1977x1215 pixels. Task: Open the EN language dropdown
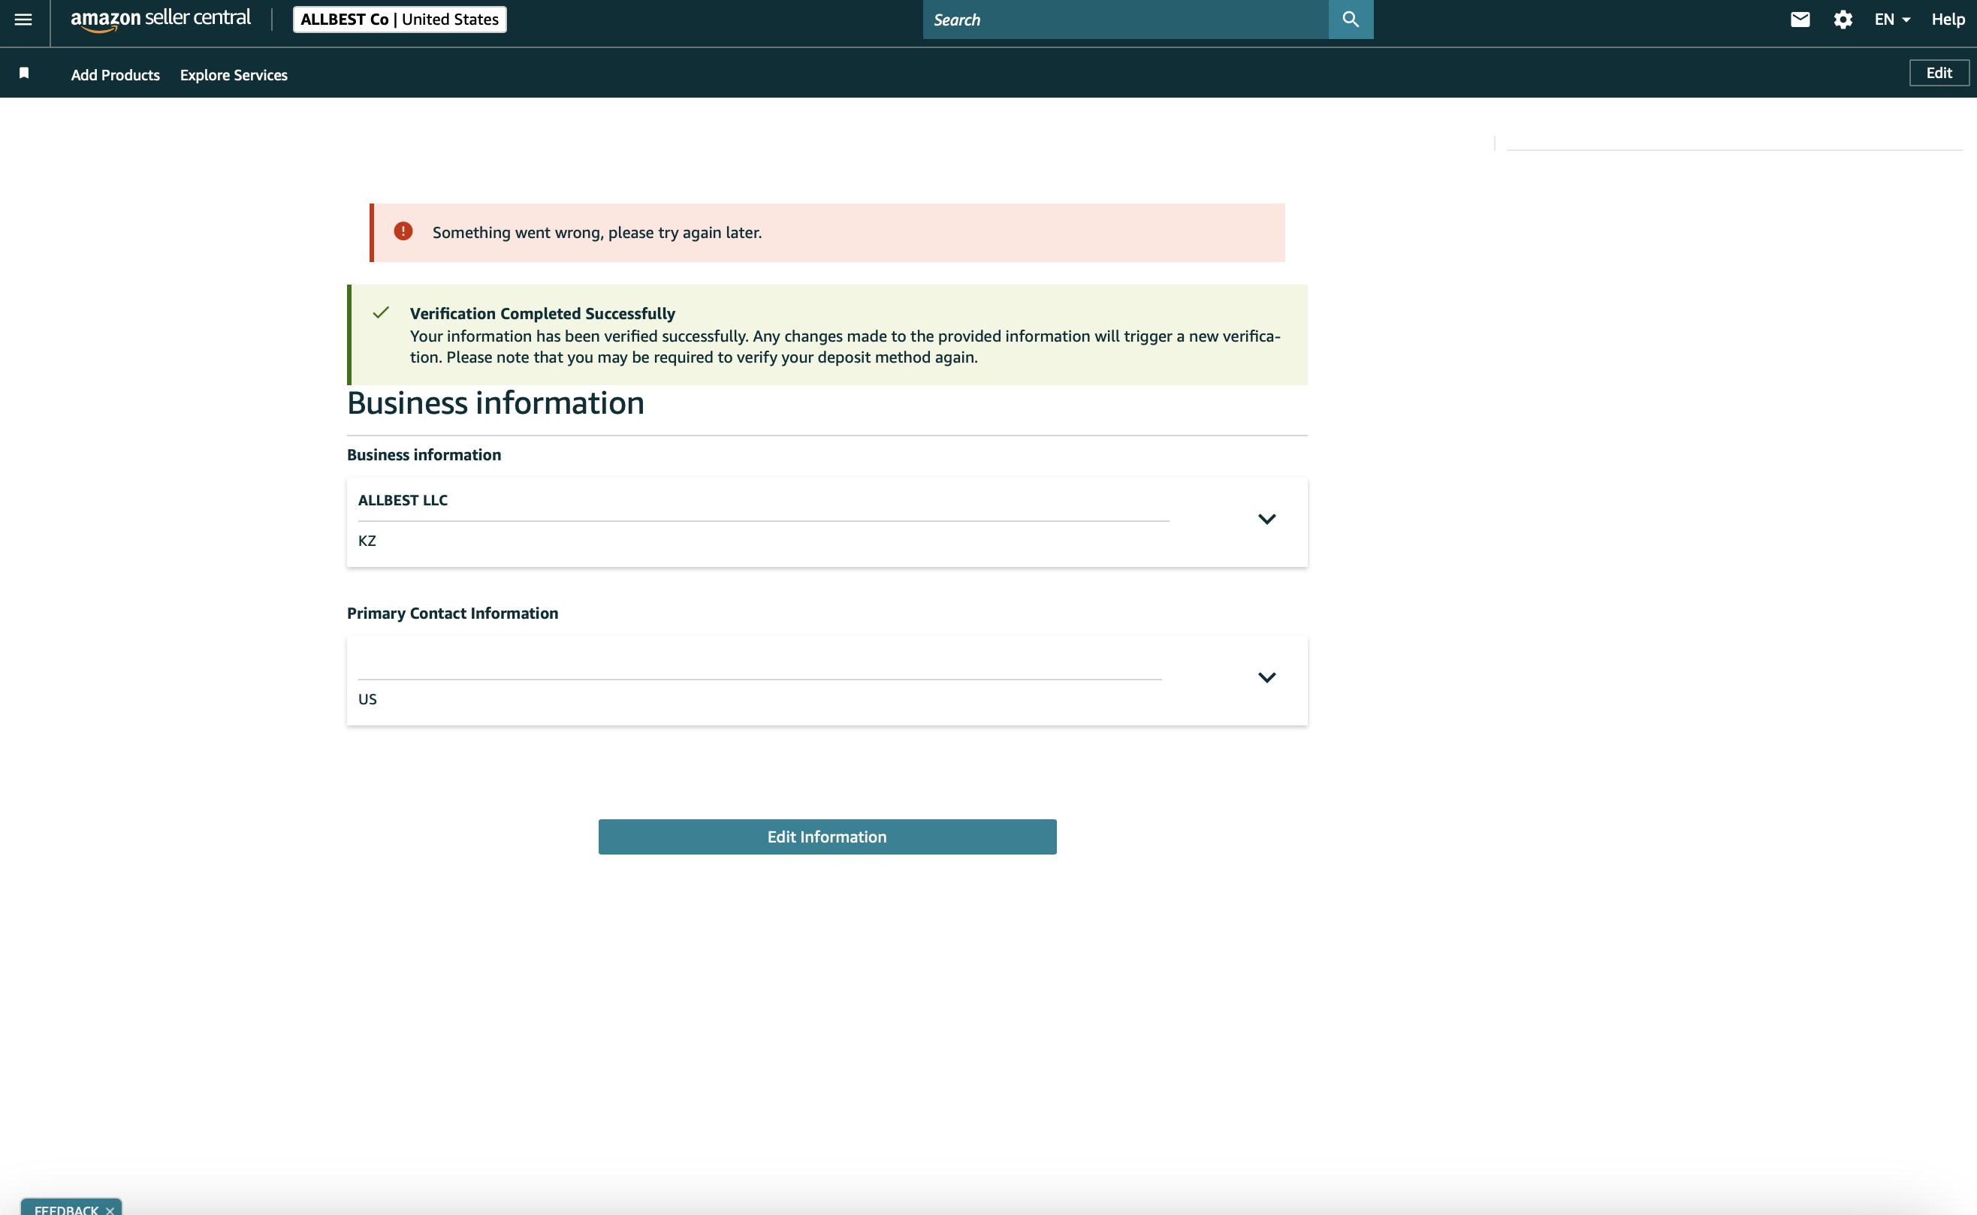click(1892, 20)
